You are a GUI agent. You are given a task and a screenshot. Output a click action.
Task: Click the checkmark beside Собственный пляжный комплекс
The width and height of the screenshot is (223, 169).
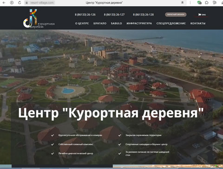[x=52, y=144]
